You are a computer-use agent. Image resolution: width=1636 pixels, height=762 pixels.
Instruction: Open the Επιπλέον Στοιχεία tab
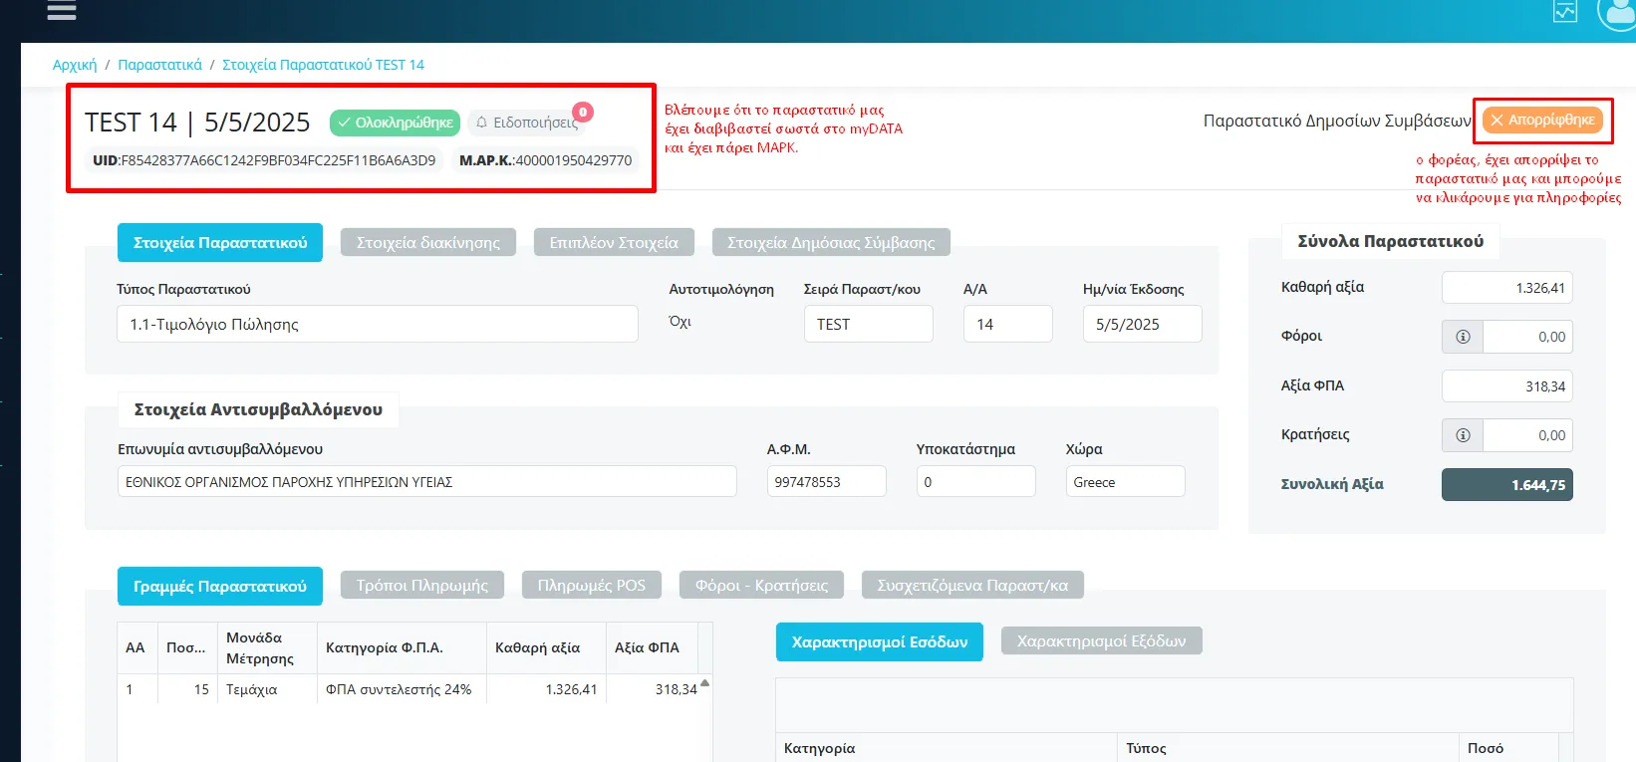(x=614, y=243)
